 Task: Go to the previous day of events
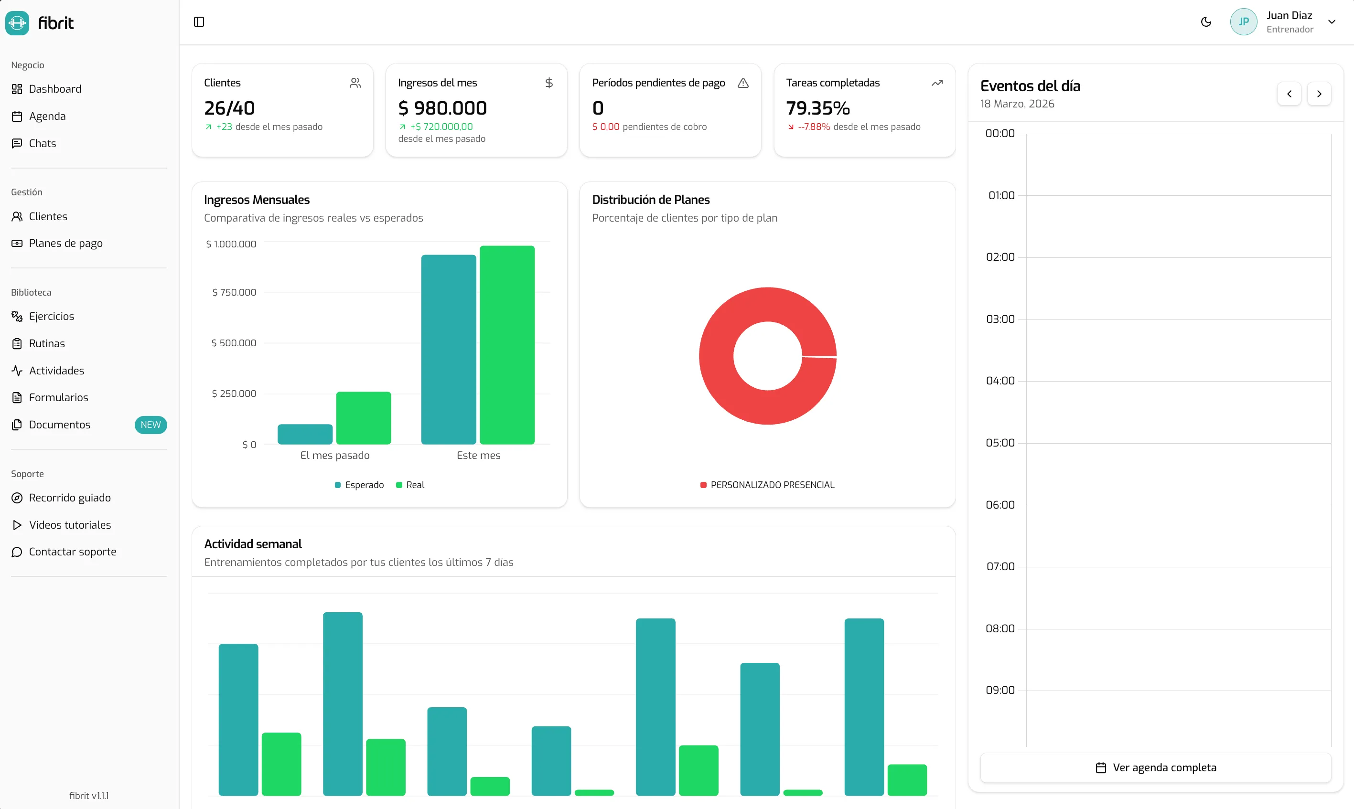click(x=1289, y=93)
